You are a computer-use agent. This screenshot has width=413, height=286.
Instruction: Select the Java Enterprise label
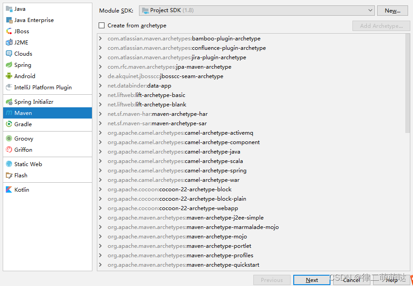pyautogui.click(x=34, y=20)
